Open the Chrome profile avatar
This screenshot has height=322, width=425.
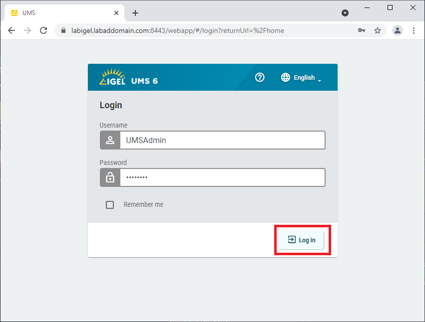(398, 30)
